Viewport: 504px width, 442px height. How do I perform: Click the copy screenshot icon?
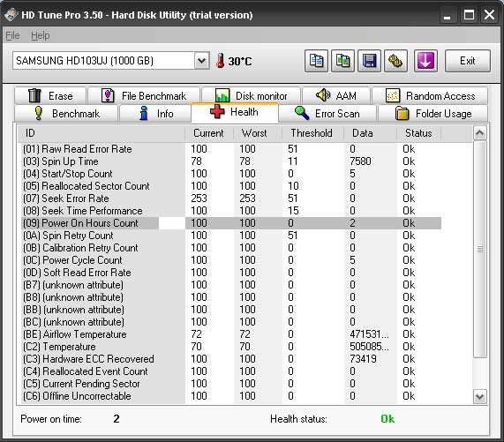click(x=343, y=61)
